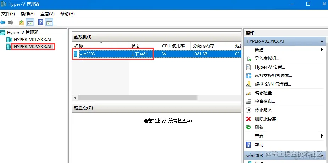328x163 pixels.
Task: Click the 操作 pane title
Action: [250, 33]
